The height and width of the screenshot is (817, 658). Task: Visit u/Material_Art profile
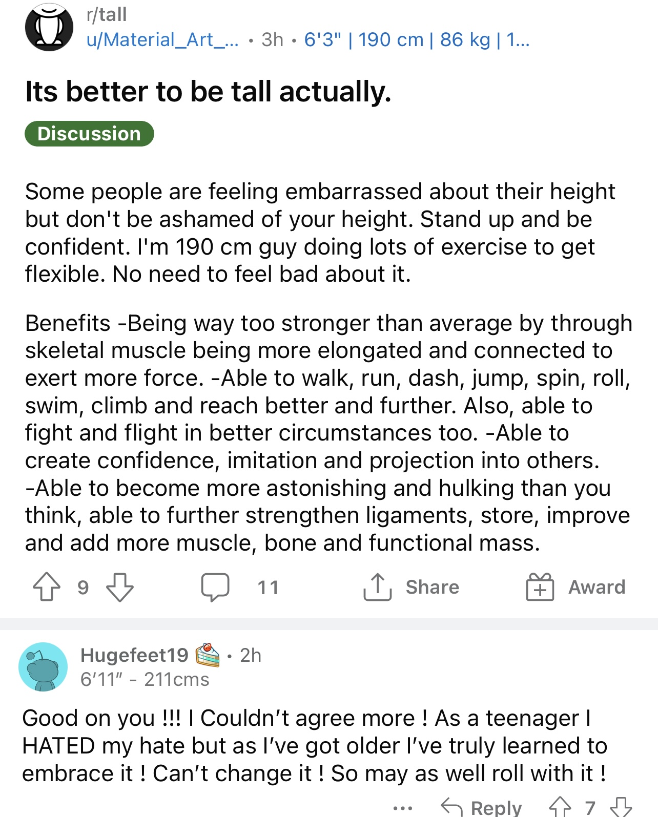click(x=162, y=39)
